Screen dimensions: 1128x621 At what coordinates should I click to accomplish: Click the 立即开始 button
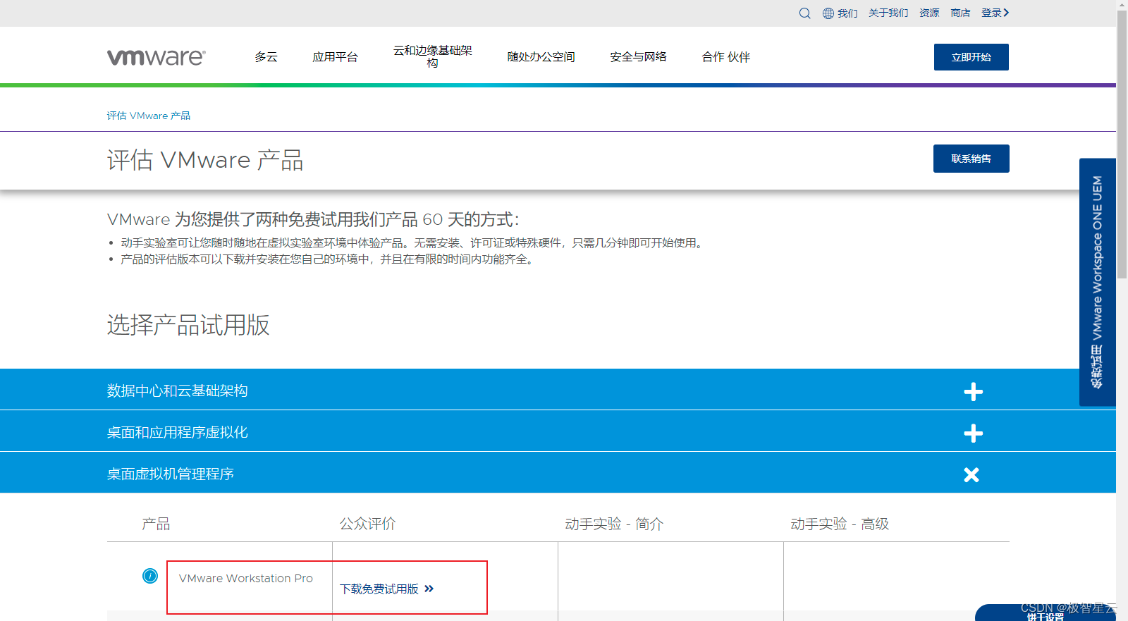[971, 57]
